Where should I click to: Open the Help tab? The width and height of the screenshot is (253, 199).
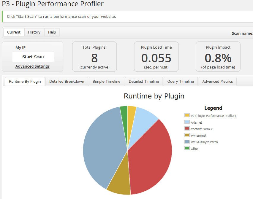point(52,32)
